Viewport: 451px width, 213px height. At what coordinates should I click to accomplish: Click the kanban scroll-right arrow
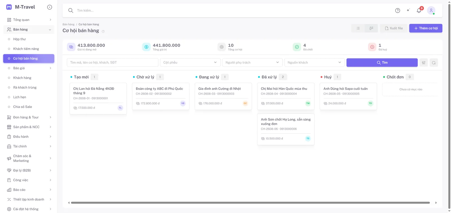(436, 203)
